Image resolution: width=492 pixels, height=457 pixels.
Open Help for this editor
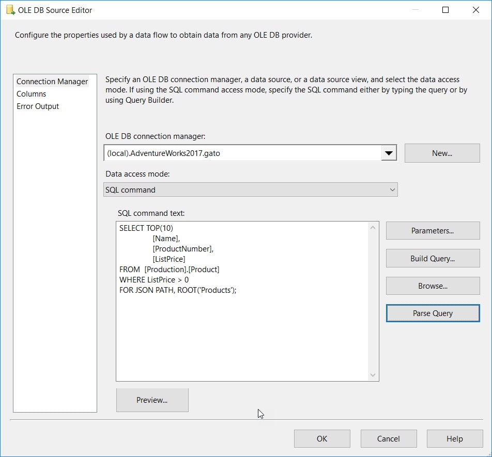point(455,439)
